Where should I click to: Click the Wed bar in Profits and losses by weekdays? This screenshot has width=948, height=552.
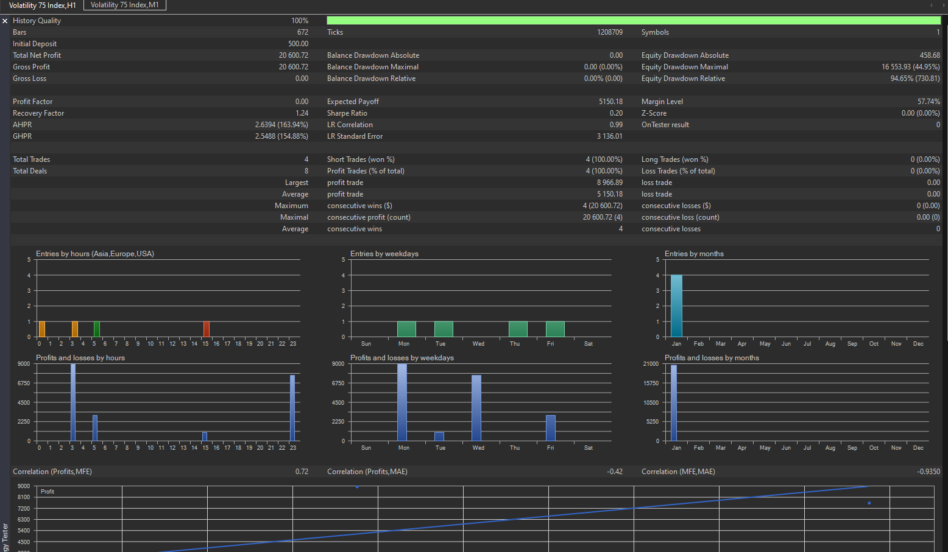(x=476, y=408)
